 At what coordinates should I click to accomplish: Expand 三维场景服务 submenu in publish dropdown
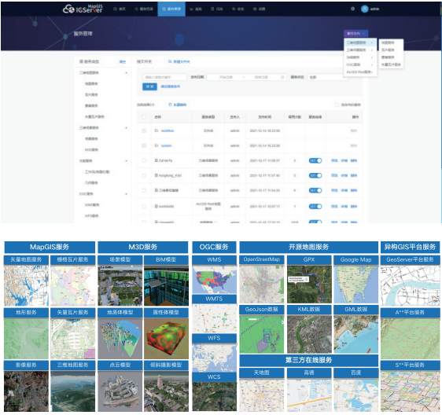tap(360, 50)
